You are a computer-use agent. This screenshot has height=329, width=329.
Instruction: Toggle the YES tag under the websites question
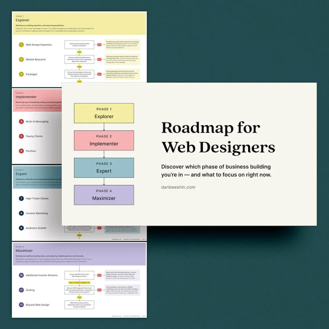79,52
